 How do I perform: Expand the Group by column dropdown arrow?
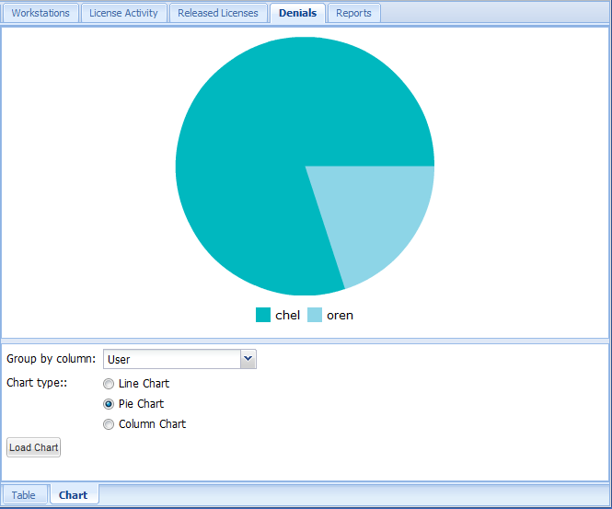coord(248,359)
